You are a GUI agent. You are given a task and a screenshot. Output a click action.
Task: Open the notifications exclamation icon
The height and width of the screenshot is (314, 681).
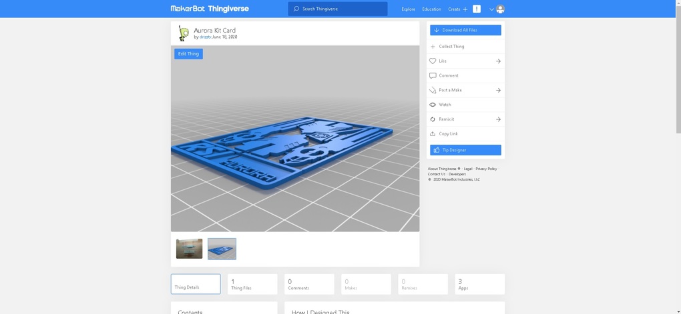(x=476, y=9)
